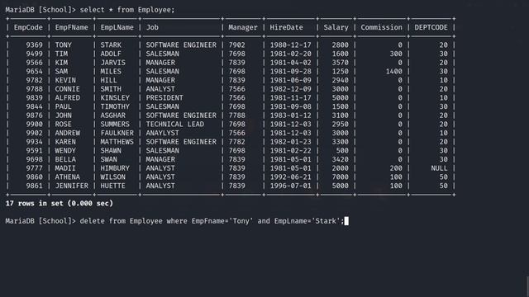
Task: Click last name HILL
Action: click(108, 80)
